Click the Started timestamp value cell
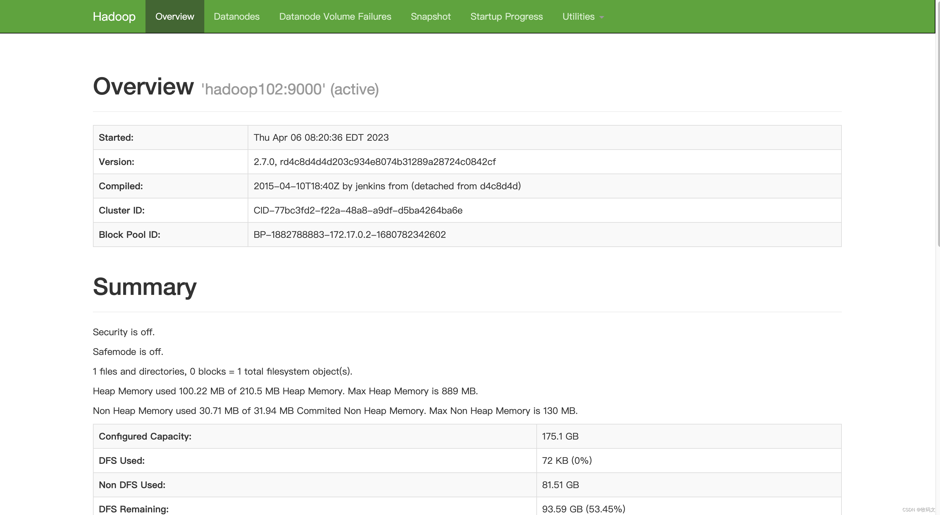 coord(321,137)
